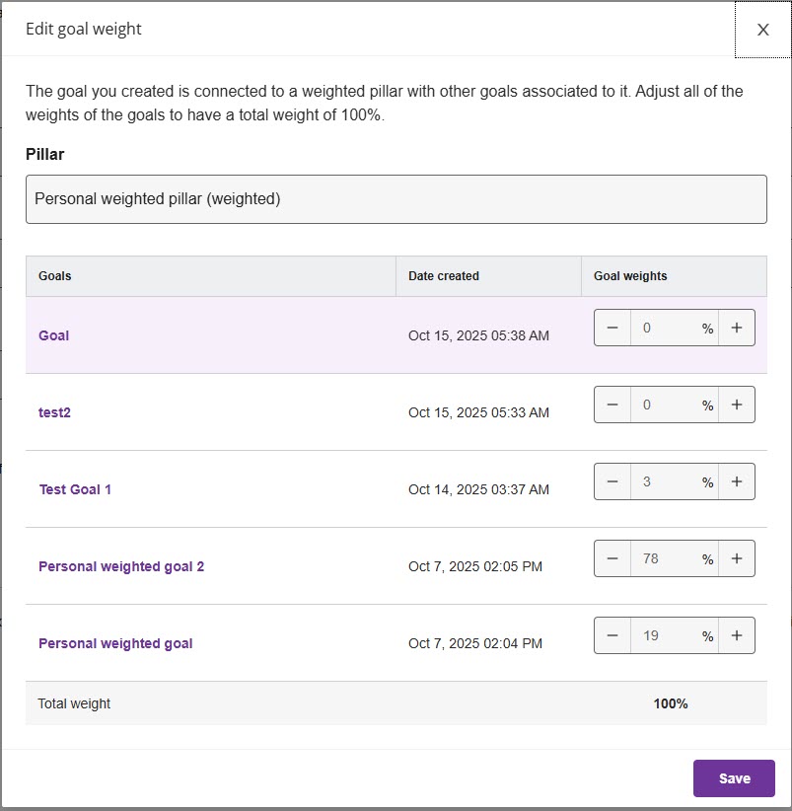
Task: Increase Test Goal 1 weight
Action: (737, 482)
